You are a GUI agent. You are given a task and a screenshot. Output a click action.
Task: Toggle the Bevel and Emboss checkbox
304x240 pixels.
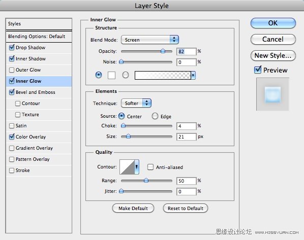click(x=12, y=92)
